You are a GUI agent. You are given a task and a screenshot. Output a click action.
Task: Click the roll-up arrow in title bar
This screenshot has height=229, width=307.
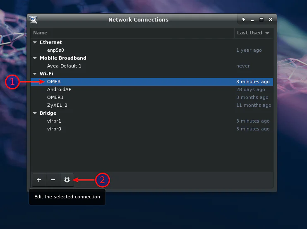tap(243, 19)
